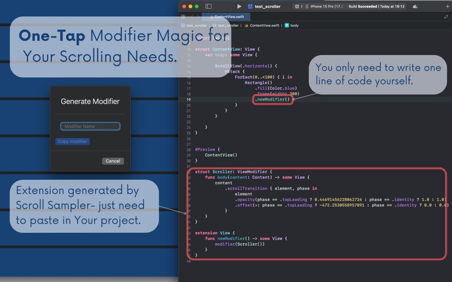Focus the Modifier Name text field
Screen dimensions: 452x282
pyautogui.click(x=90, y=126)
